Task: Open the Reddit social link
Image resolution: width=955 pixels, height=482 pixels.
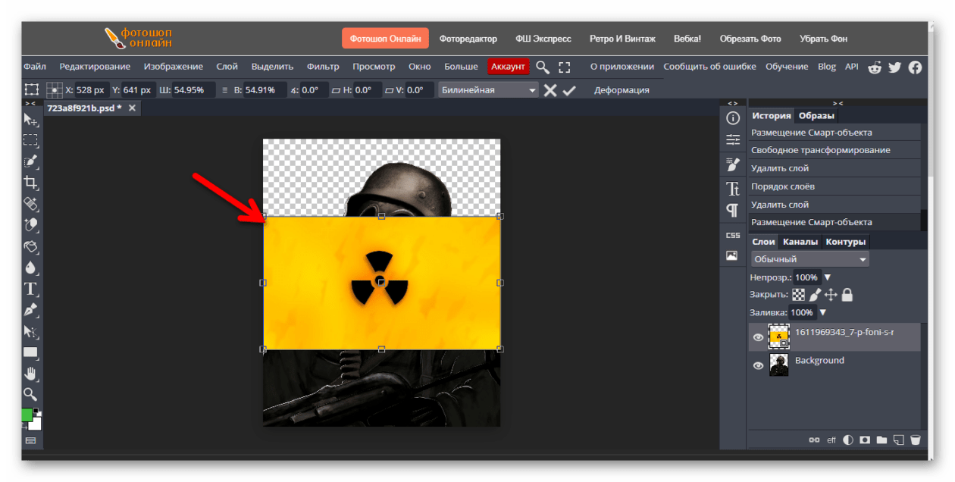Action: pyautogui.click(x=875, y=67)
